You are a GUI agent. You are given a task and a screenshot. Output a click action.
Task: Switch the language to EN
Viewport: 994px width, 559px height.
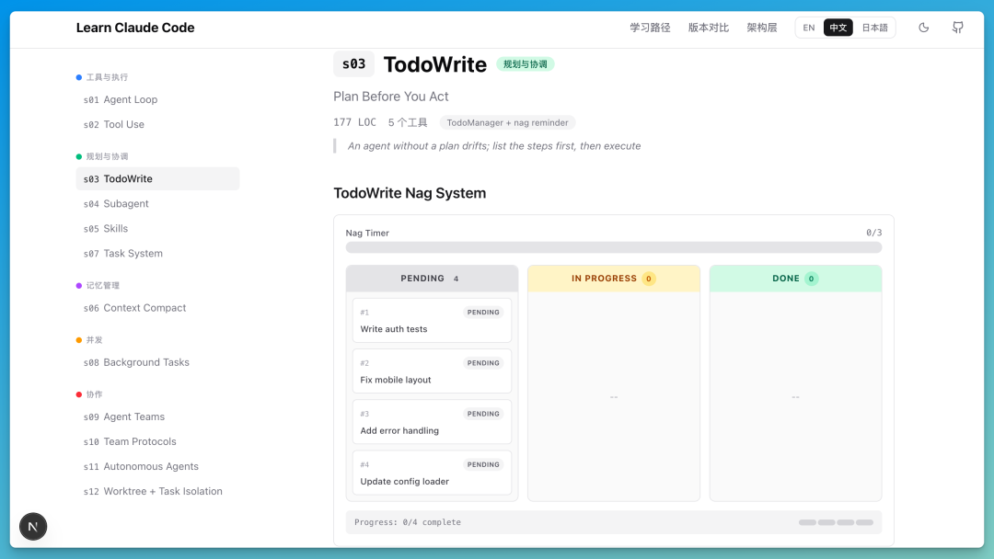pos(809,28)
